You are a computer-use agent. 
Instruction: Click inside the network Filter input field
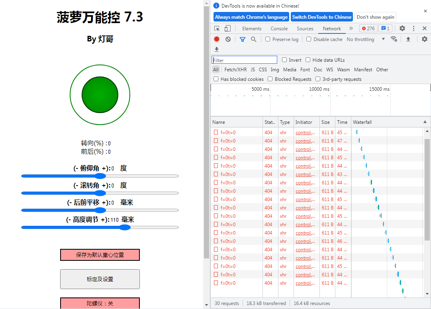point(244,60)
